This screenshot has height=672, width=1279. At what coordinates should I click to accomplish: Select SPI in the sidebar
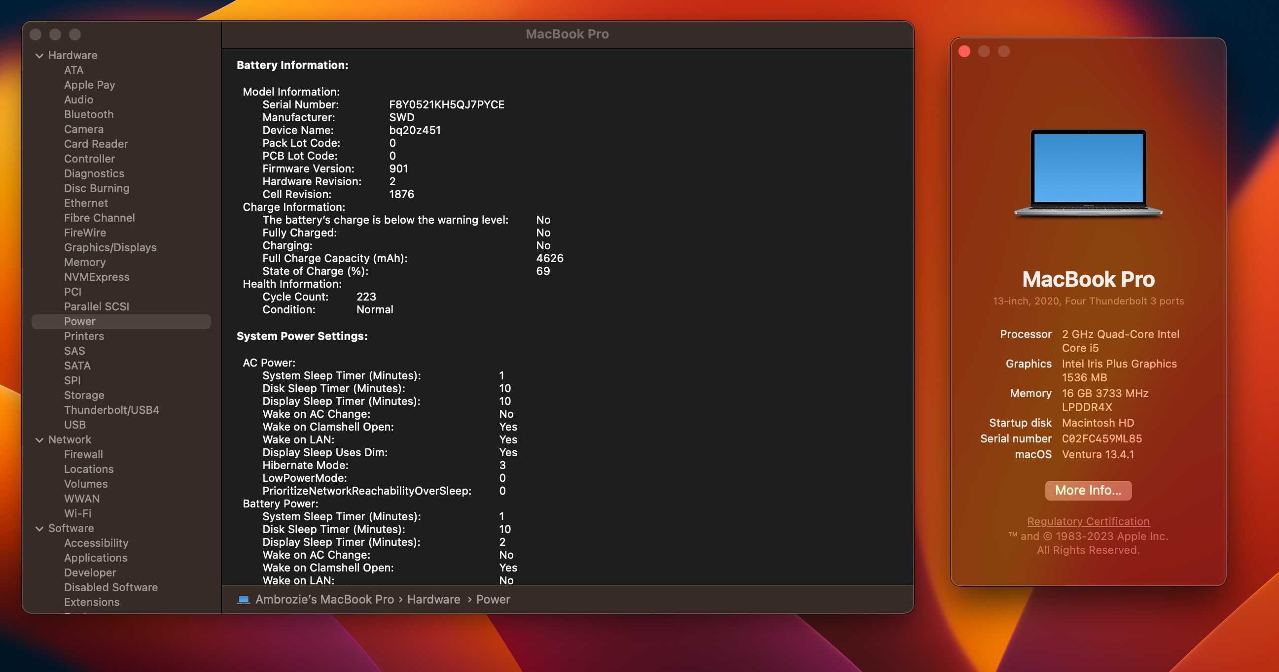click(x=72, y=380)
